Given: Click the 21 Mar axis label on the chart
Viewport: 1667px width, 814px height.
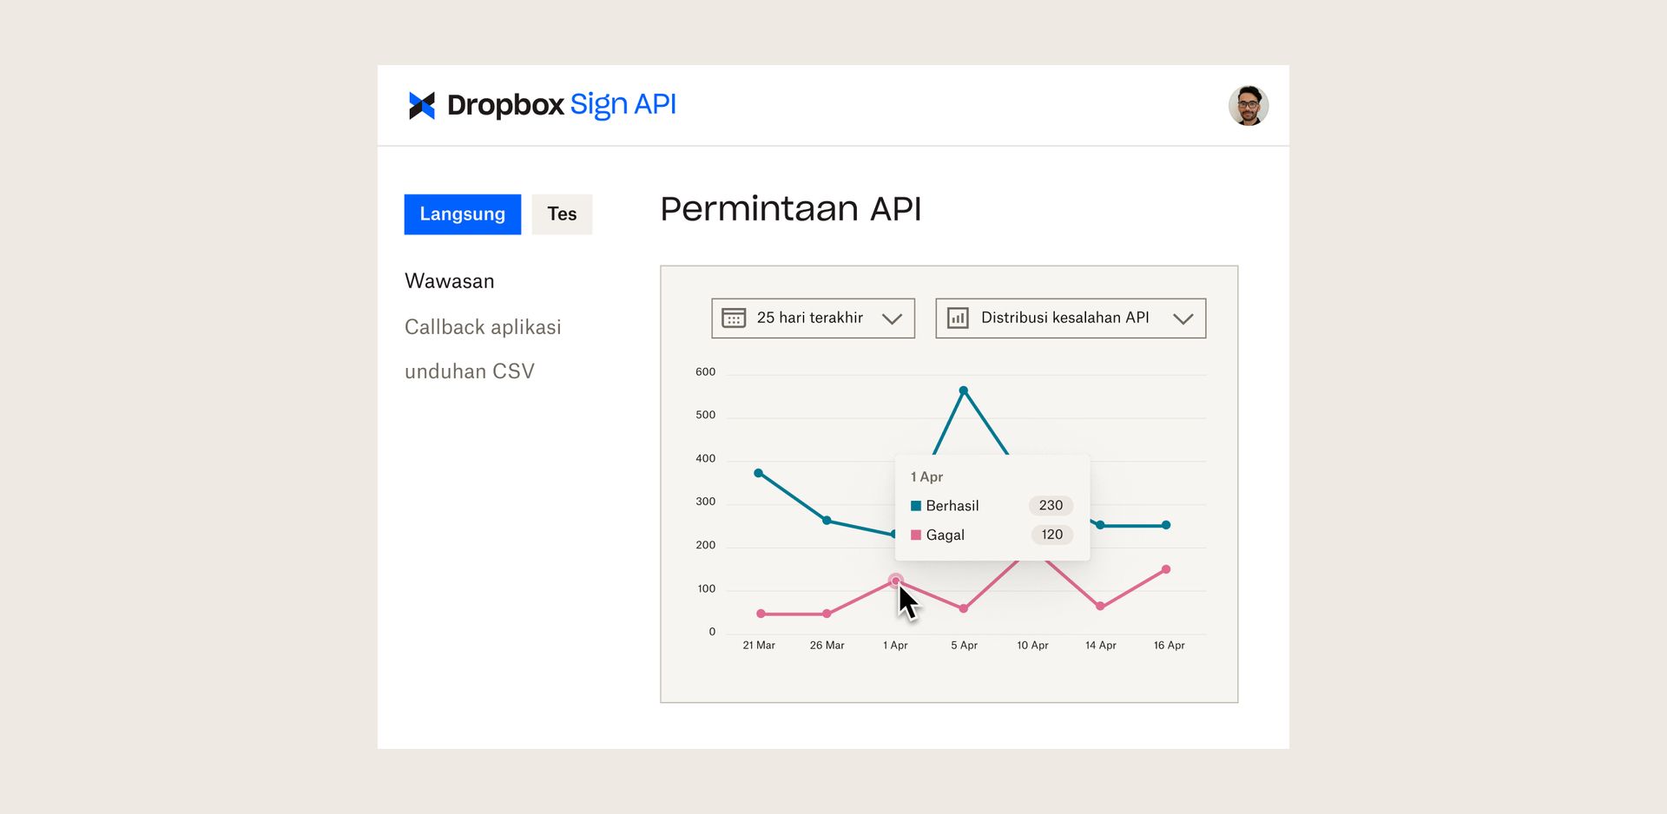Looking at the screenshot, I should point(759,645).
